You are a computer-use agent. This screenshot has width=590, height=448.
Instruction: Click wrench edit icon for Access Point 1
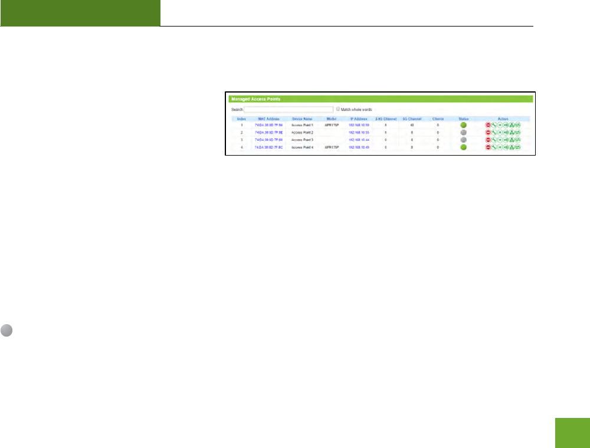494,125
